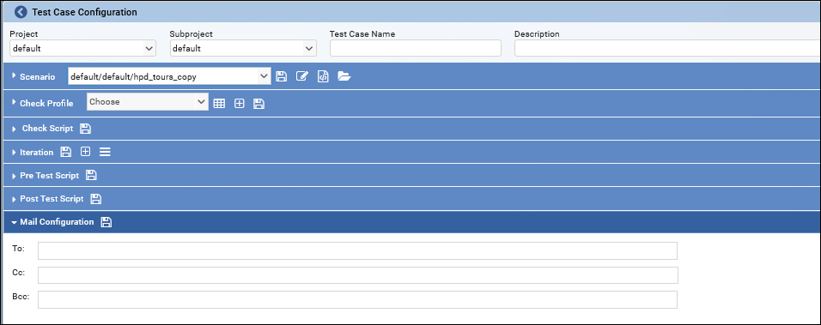The width and height of the screenshot is (821, 325).
Task: Expand the Check Script section
Action: (14, 129)
